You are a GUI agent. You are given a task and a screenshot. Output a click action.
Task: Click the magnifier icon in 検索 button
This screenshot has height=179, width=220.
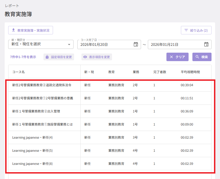click(197, 57)
